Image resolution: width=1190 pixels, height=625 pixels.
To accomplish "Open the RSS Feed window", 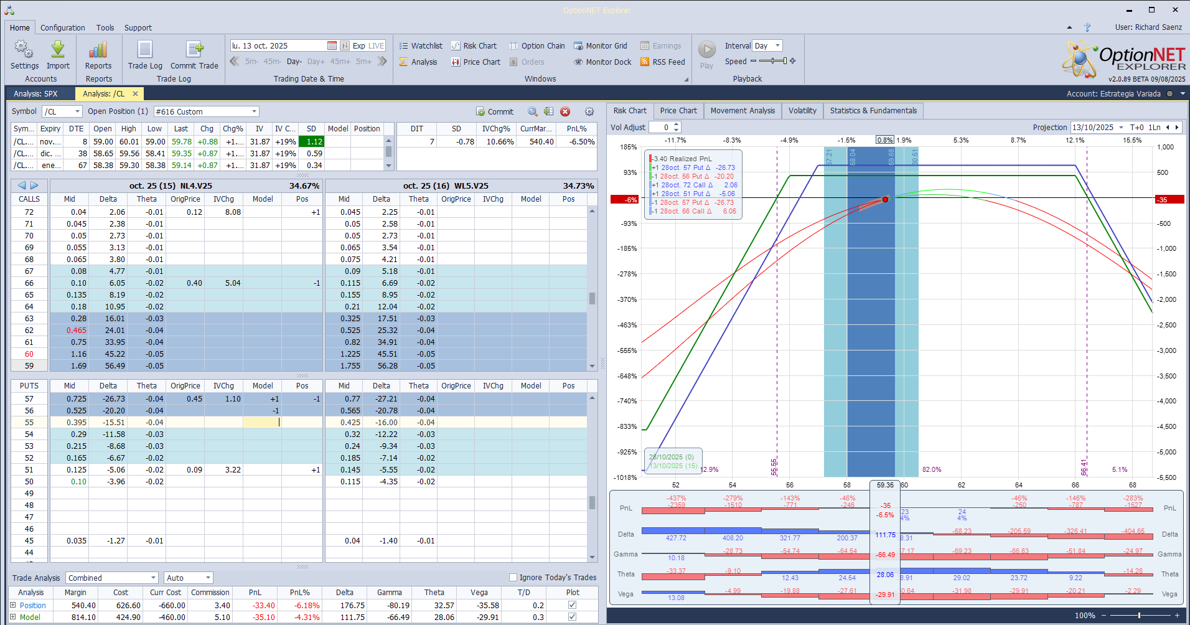I will pos(663,62).
